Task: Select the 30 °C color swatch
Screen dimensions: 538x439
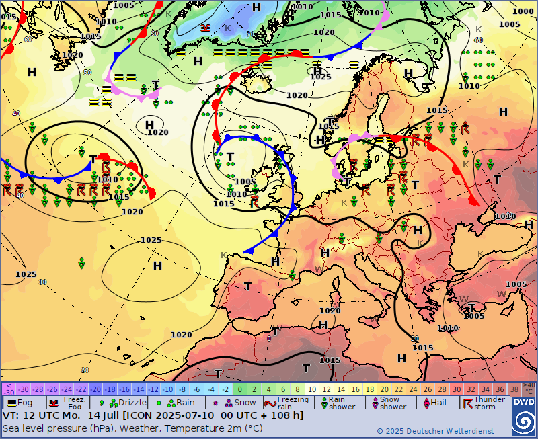Action: (455, 389)
